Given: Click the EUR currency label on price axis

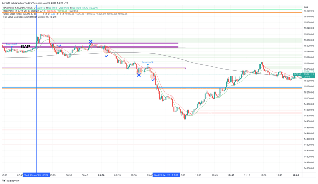Looking at the screenshot, I should (306, 7).
